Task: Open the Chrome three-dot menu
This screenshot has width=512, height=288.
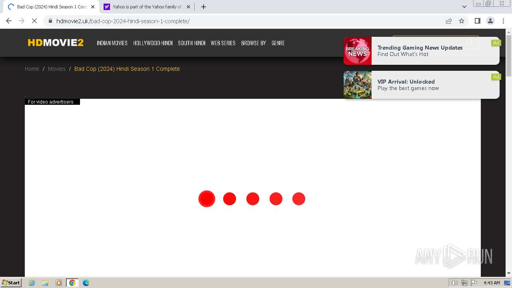Action: pos(503,21)
